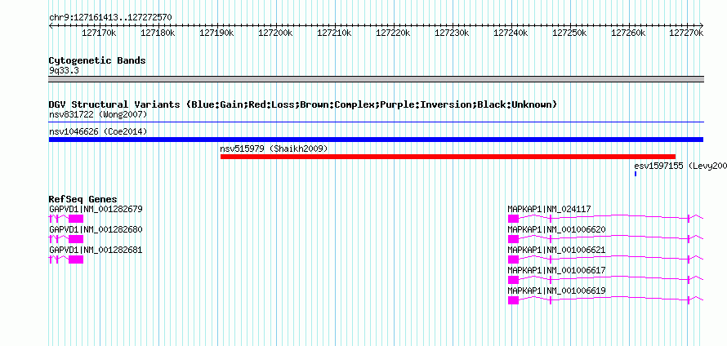Click the DGV Structural Variants track title
The image size is (727, 346).
[303, 104]
